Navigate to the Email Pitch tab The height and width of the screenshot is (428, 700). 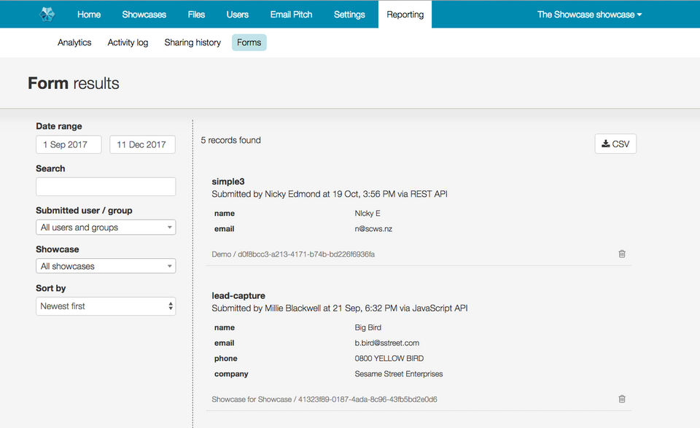[x=291, y=15]
